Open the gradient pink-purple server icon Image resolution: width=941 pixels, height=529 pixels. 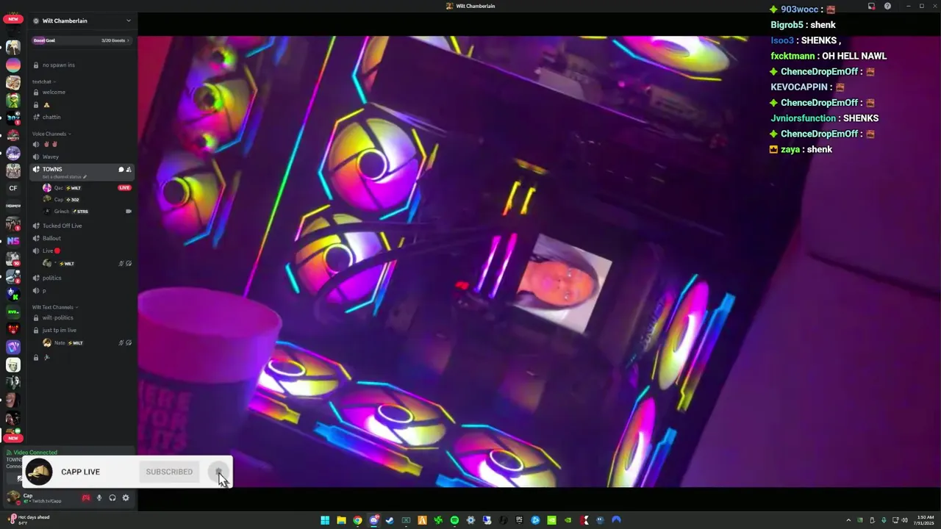tap(12, 65)
